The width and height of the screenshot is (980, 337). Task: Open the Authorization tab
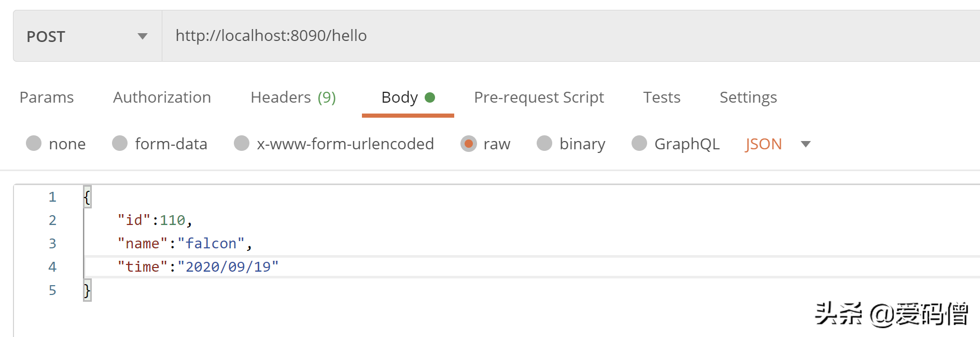pyautogui.click(x=162, y=97)
